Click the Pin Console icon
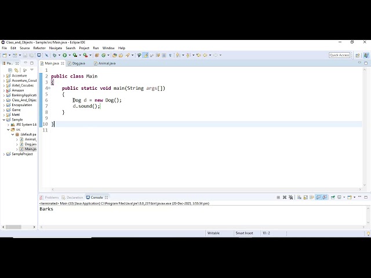The width and height of the screenshot is (371, 278). coord(333,197)
